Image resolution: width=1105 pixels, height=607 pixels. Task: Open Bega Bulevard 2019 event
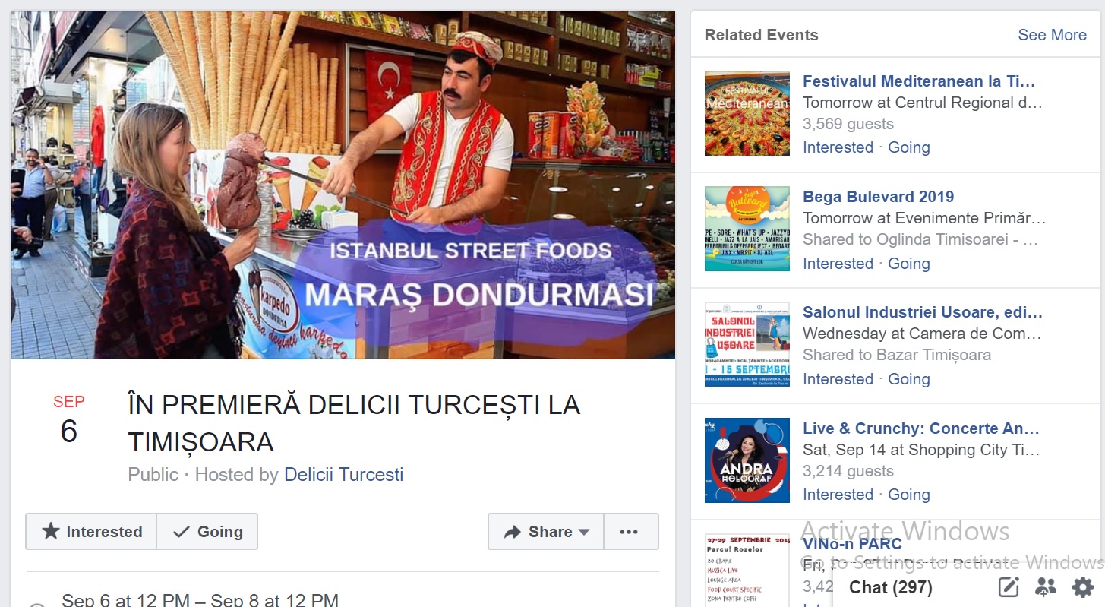click(x=879, y=197)
